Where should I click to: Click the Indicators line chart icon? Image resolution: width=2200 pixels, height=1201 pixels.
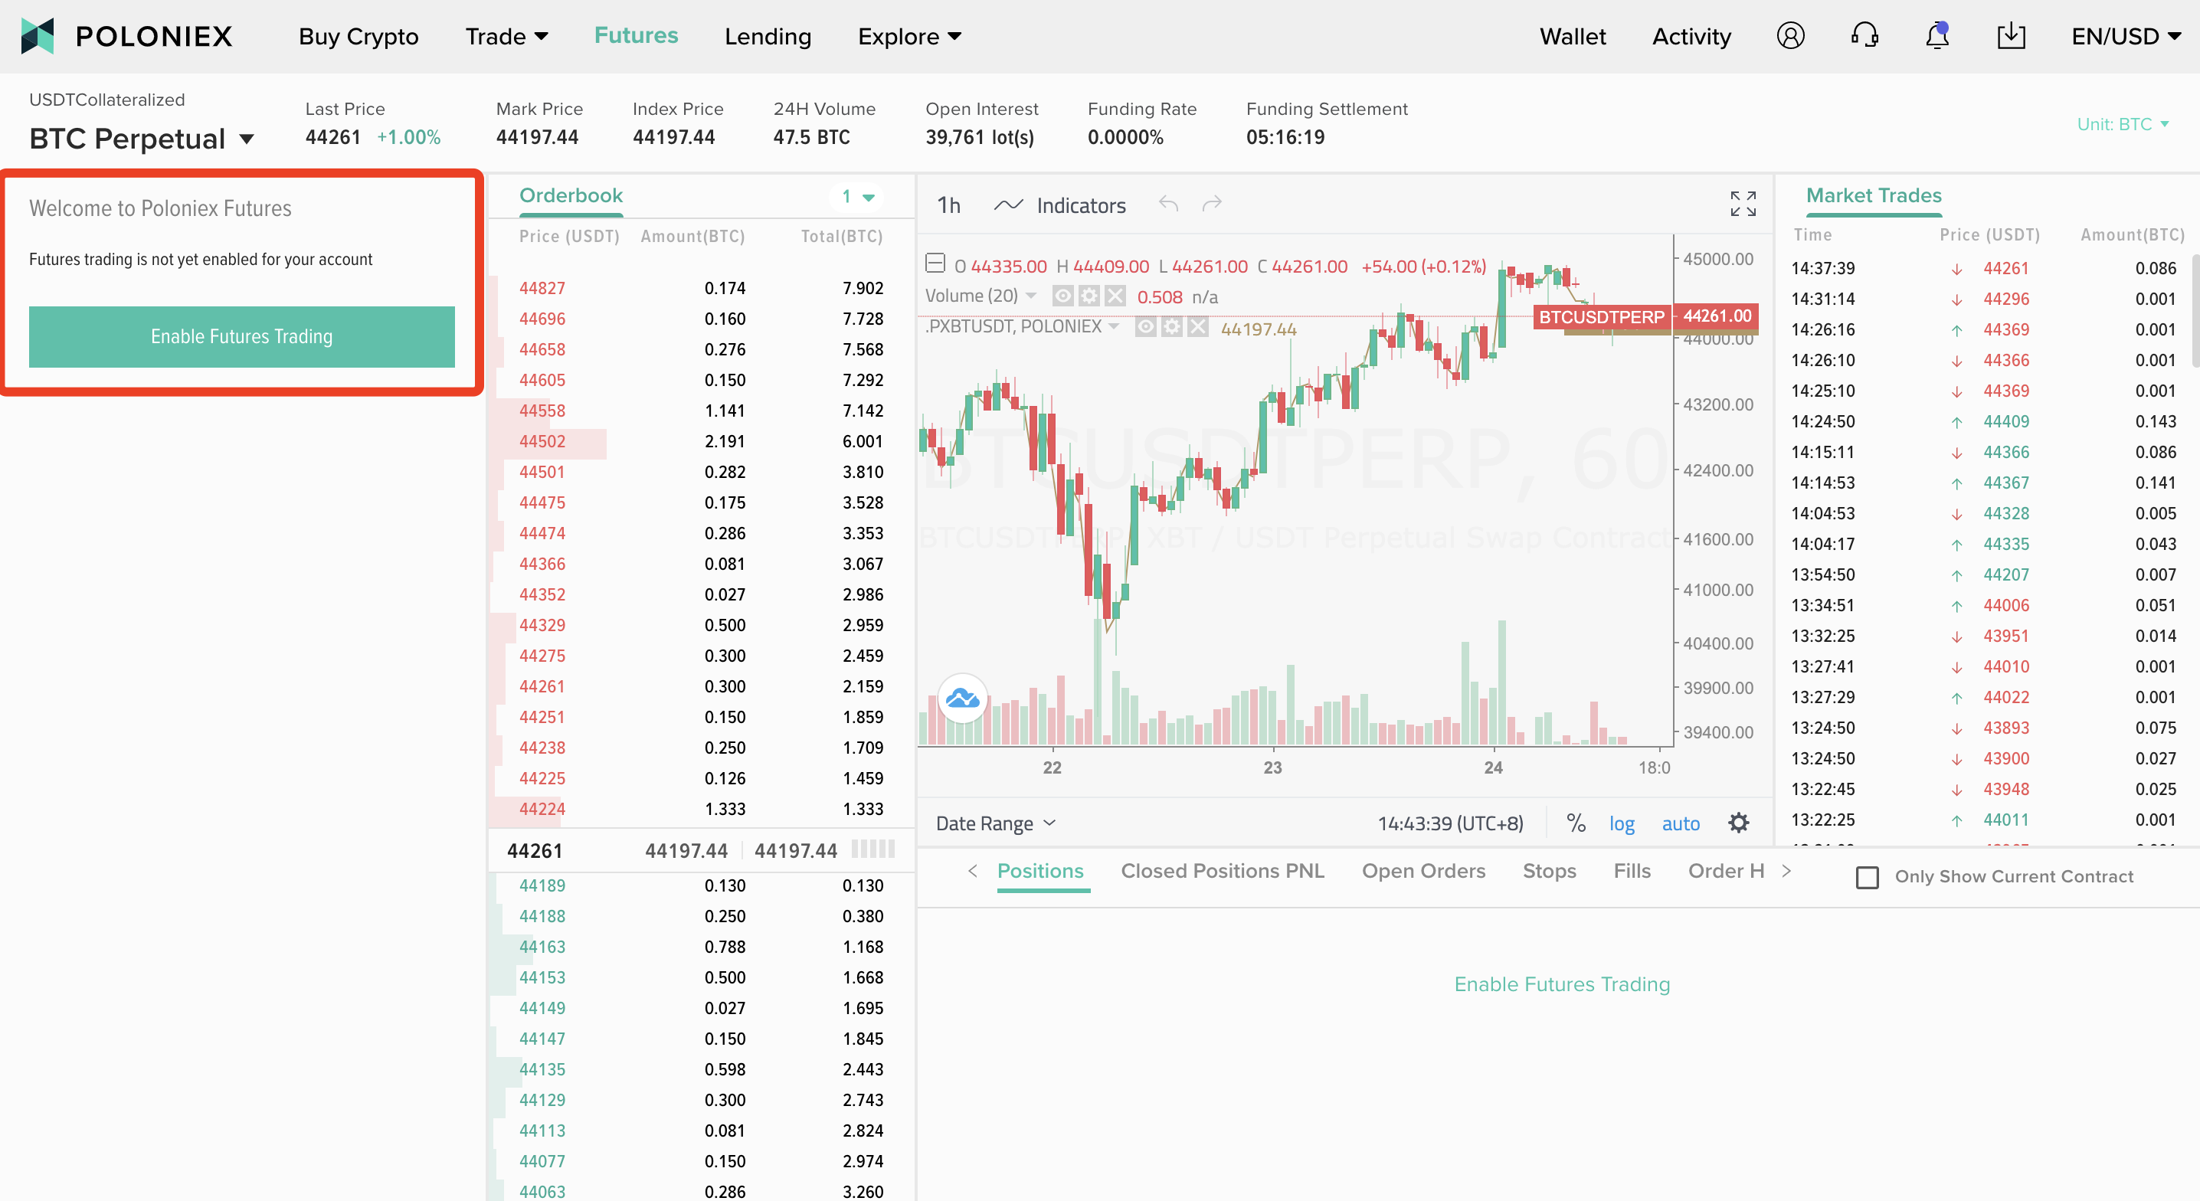pyautogui.click(x=1008, y=205)
